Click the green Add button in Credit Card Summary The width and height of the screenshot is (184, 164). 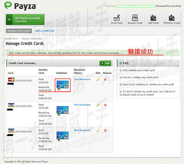(105, 63)
